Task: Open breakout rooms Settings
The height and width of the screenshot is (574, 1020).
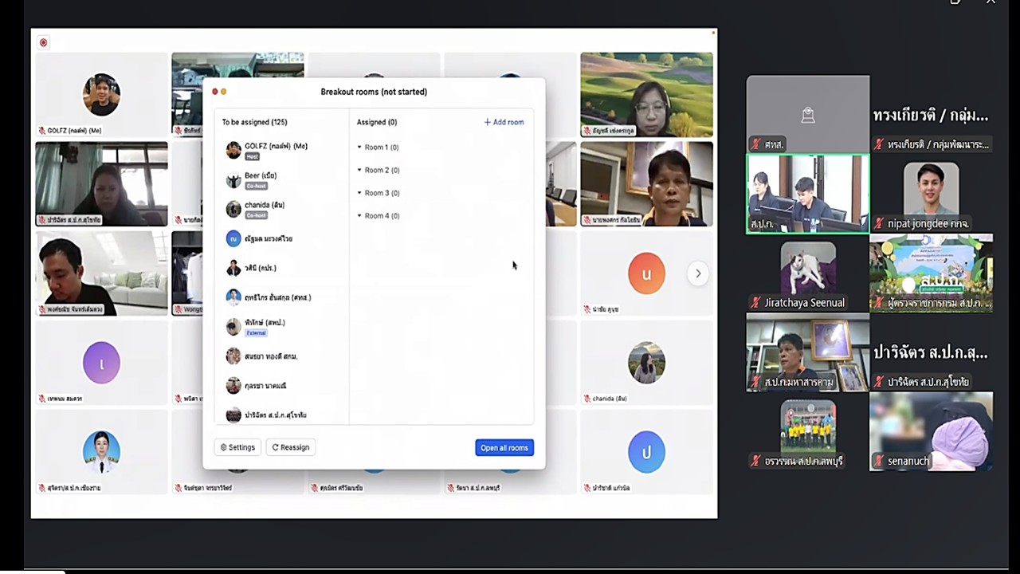Action: point(237,447)
